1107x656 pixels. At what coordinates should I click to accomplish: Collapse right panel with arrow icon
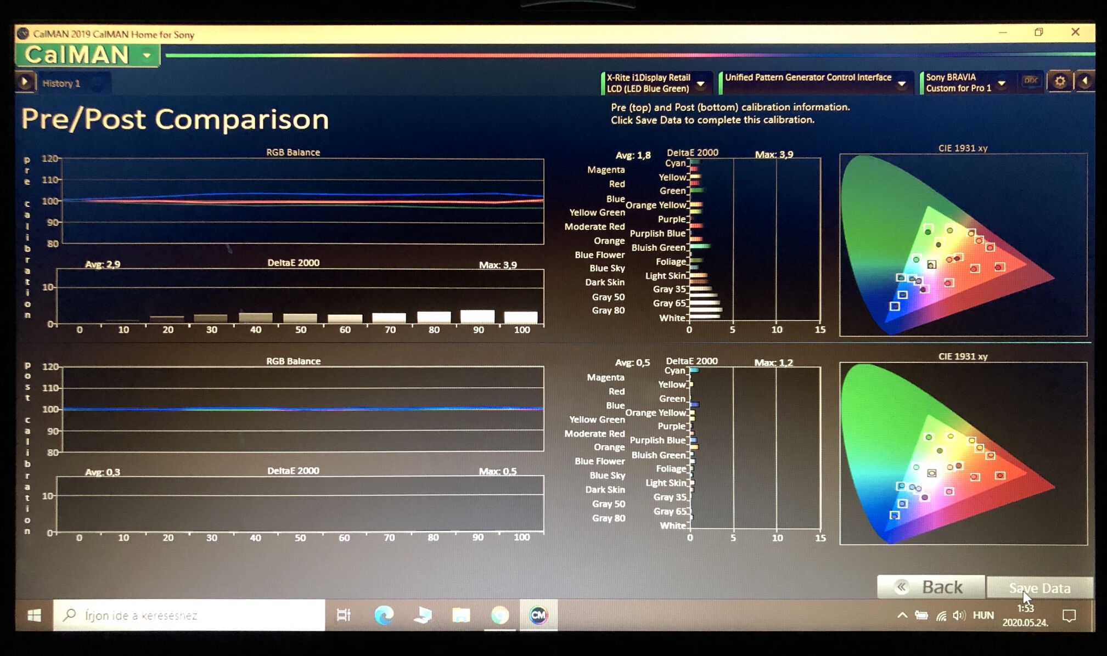pos(1084,82)
